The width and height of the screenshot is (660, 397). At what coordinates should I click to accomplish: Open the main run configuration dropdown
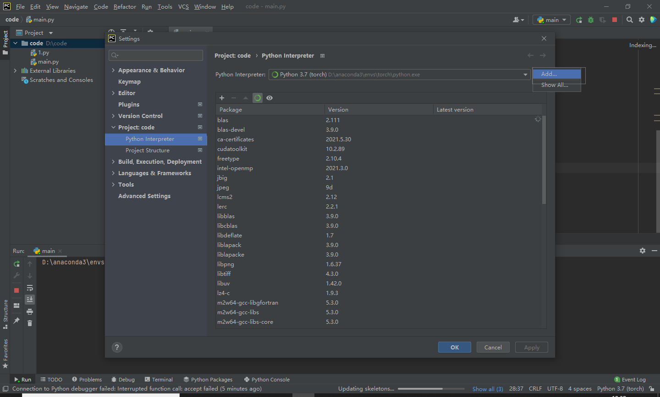click(x=551, y=20)
